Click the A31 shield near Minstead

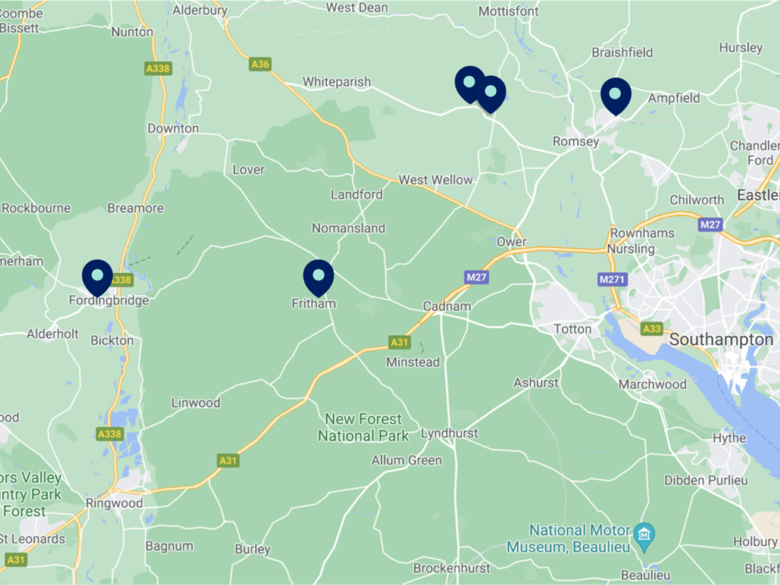coord(399,342)
